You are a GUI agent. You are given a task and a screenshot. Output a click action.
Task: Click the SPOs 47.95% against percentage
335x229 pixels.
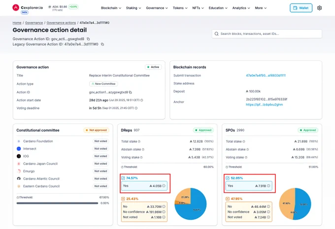point(237,199)
